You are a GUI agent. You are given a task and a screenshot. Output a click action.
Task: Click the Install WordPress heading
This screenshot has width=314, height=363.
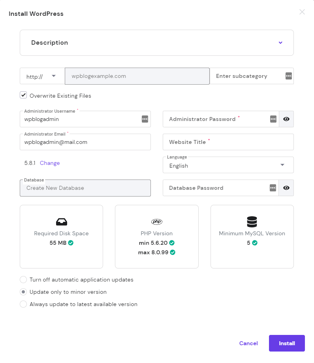pos(36,14)
